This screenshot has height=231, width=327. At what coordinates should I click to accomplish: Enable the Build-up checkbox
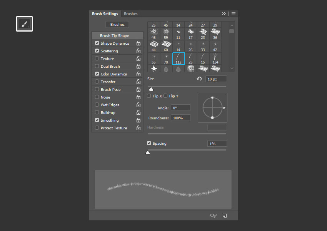(x=97, y=112)
